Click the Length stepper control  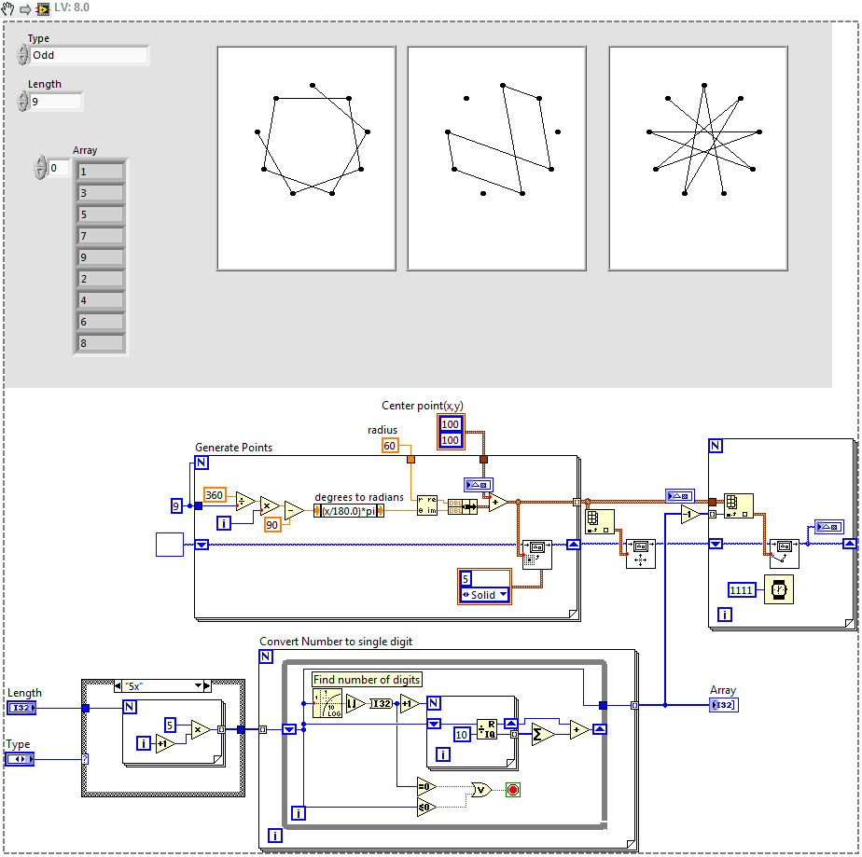tap(22, 102)
